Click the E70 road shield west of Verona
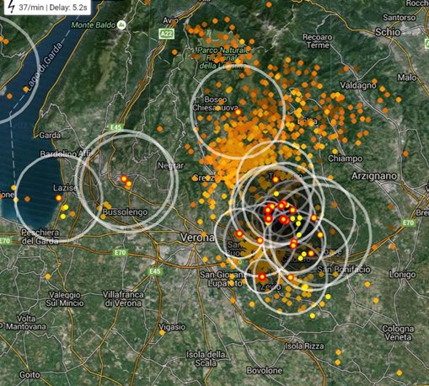This screenshot has height=386, width=429. 121,253
